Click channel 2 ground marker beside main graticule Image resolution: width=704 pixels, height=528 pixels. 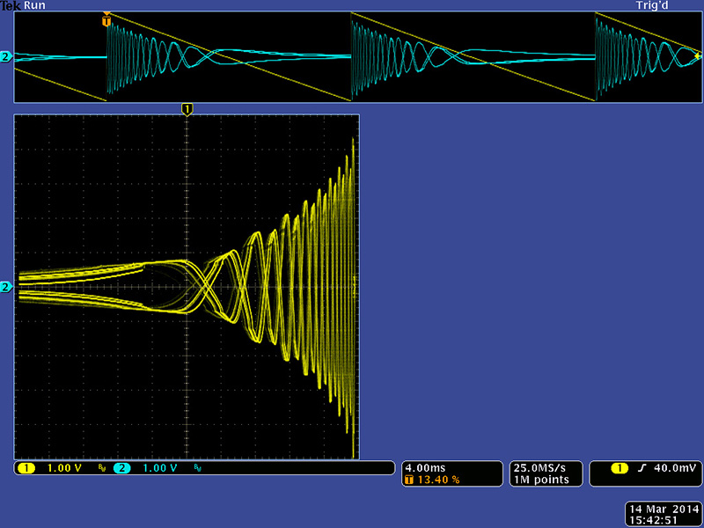6,287
